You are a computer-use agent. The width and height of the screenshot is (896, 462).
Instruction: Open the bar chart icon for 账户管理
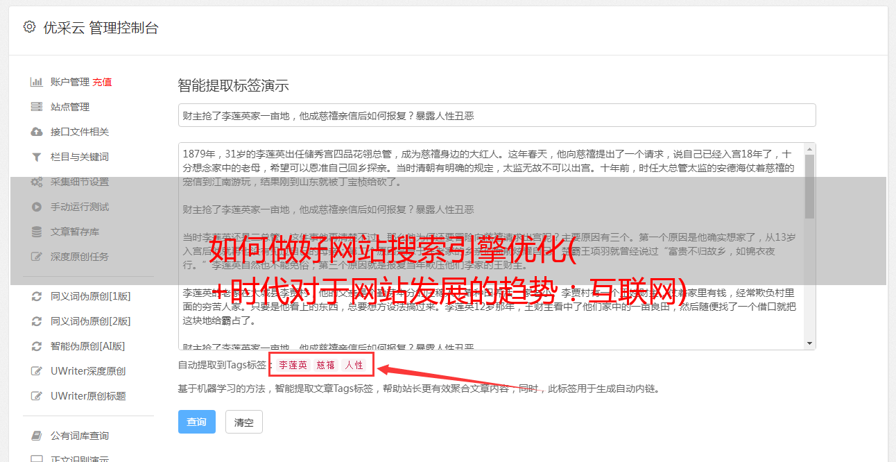37,82
